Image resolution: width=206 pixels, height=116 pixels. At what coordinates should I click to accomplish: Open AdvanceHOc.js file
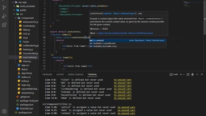[30, 22]
